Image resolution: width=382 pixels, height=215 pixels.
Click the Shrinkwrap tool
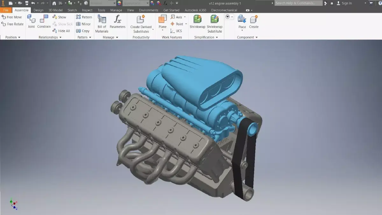point(197,22)
